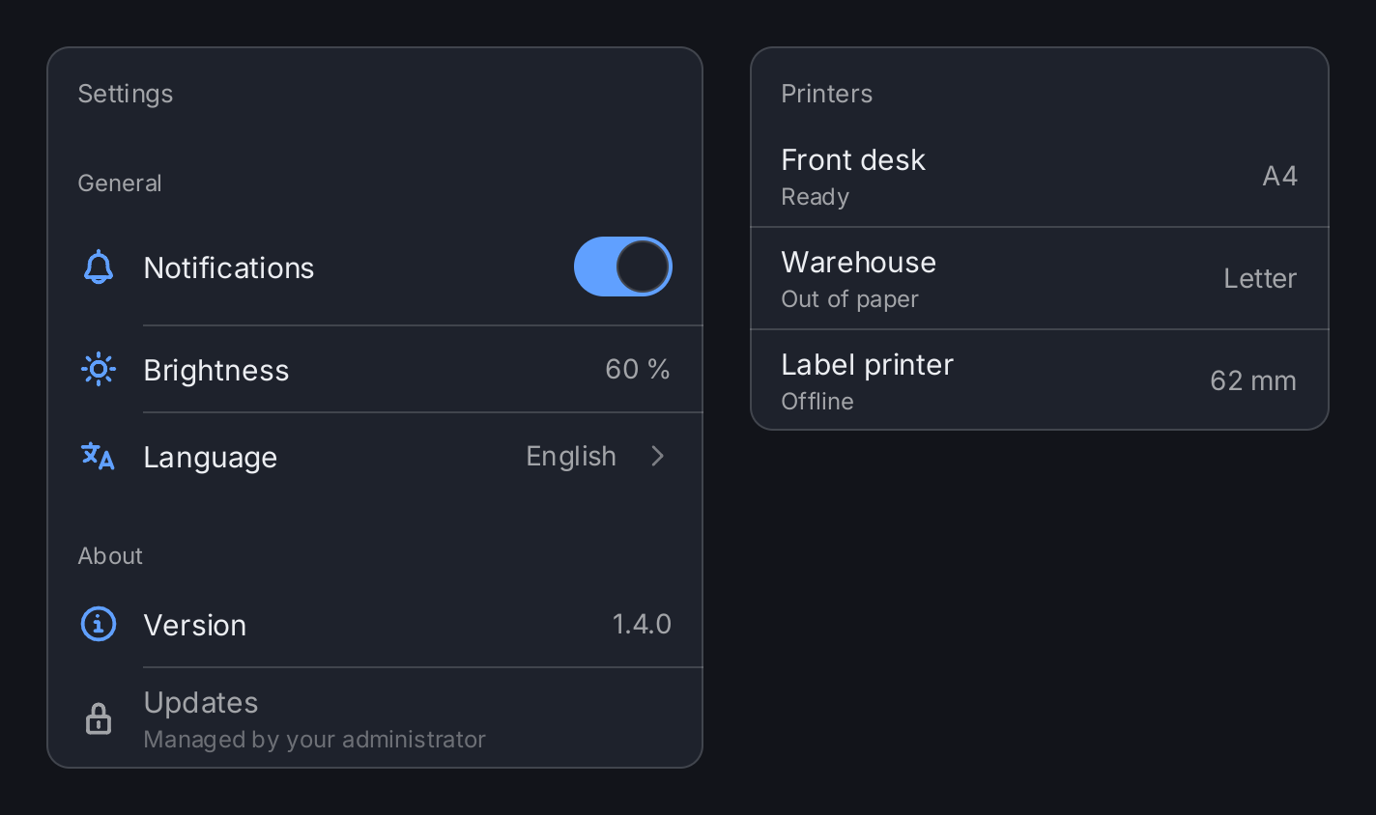This screenshot has width=1376, height=815.
Task: Click the 62 mm label width value
Action: pos(1253,380)
